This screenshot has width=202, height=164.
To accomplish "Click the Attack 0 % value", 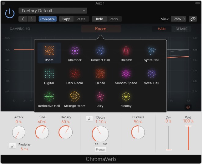I will pos(19,122).
